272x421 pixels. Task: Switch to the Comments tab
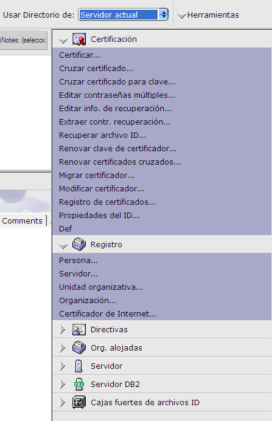(x=22, y=221)
